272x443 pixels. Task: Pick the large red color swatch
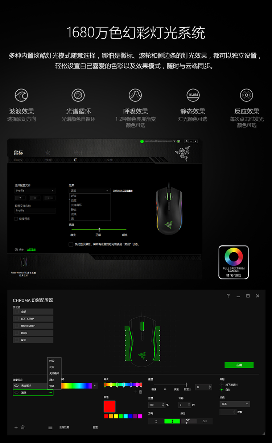[110, 406]
